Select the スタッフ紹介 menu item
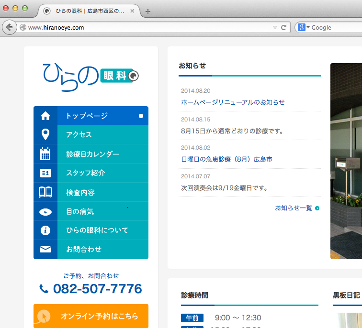Image resolution: width=362 pixels, height=328 pixels. 86,173
